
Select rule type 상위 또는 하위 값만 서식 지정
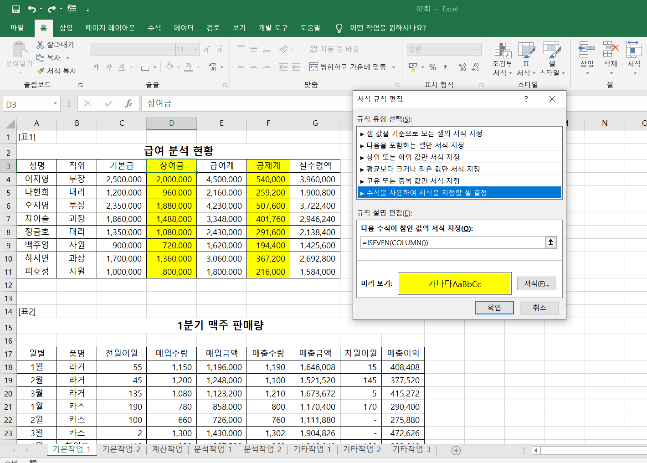coord(413,157)
